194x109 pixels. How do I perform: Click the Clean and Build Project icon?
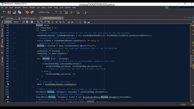coord(66,12)
